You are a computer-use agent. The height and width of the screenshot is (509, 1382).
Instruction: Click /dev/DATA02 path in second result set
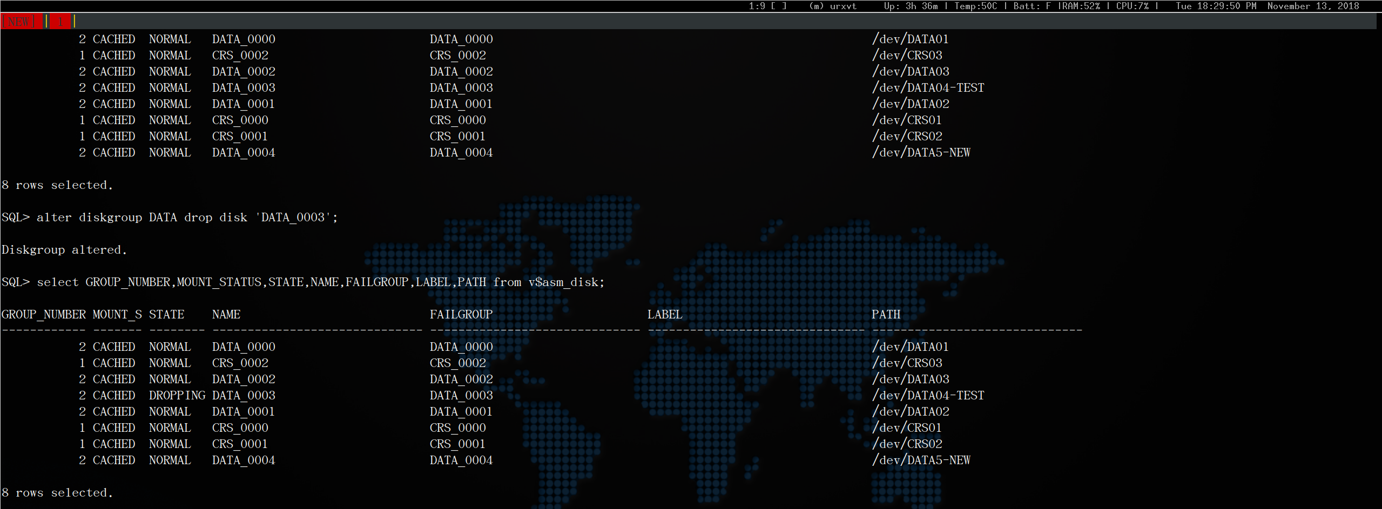(910, 412)
